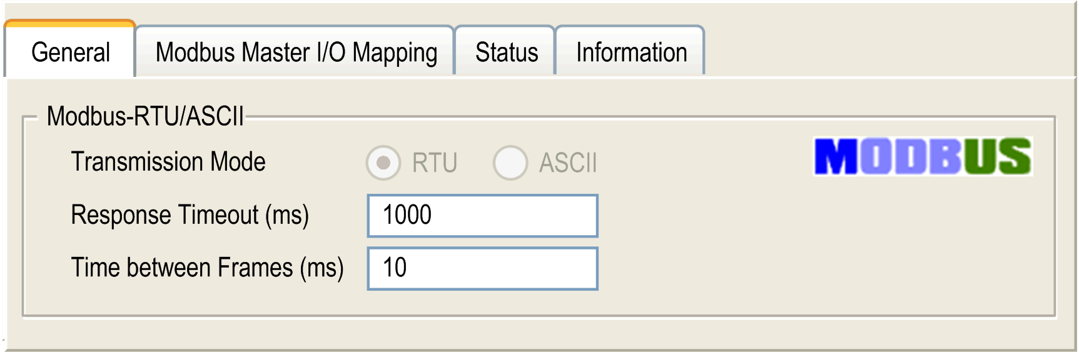This screenshot has width=1079, height=352.
Task: Click the RTU option text label
Action: pyautogui.click(x=435, y=163)
